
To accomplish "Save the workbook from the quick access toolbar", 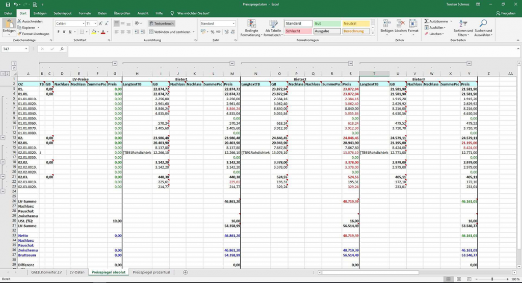I will click(x=8, y=5).
